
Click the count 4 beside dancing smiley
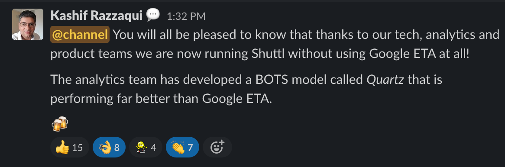coord(154,148)
